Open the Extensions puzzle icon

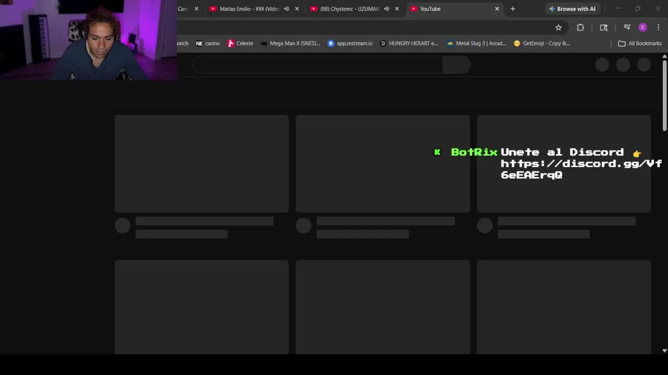tap(580, 28)
